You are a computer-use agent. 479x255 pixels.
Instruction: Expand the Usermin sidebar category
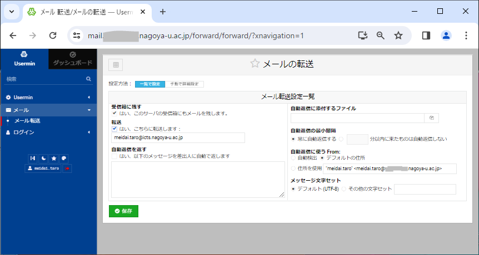pos(48,97)
